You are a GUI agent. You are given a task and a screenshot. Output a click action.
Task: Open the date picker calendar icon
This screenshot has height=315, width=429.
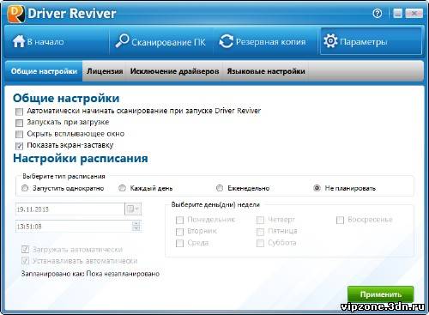coord(133,209)
